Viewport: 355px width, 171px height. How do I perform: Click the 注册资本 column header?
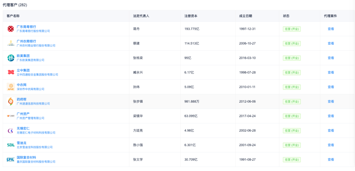coord(191,16)
